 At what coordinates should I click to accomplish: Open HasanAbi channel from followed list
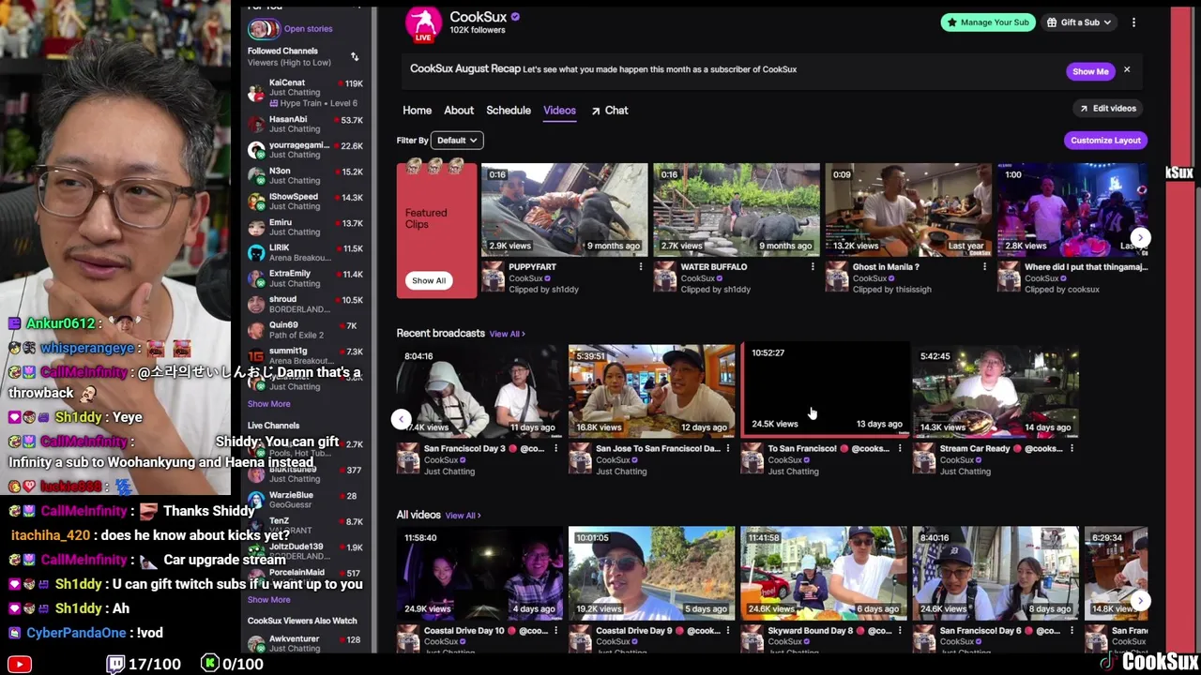tap(304, 124)
